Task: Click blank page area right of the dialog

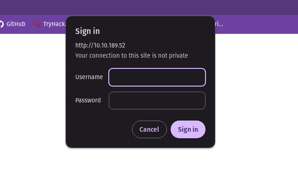Action: (257, 91)
